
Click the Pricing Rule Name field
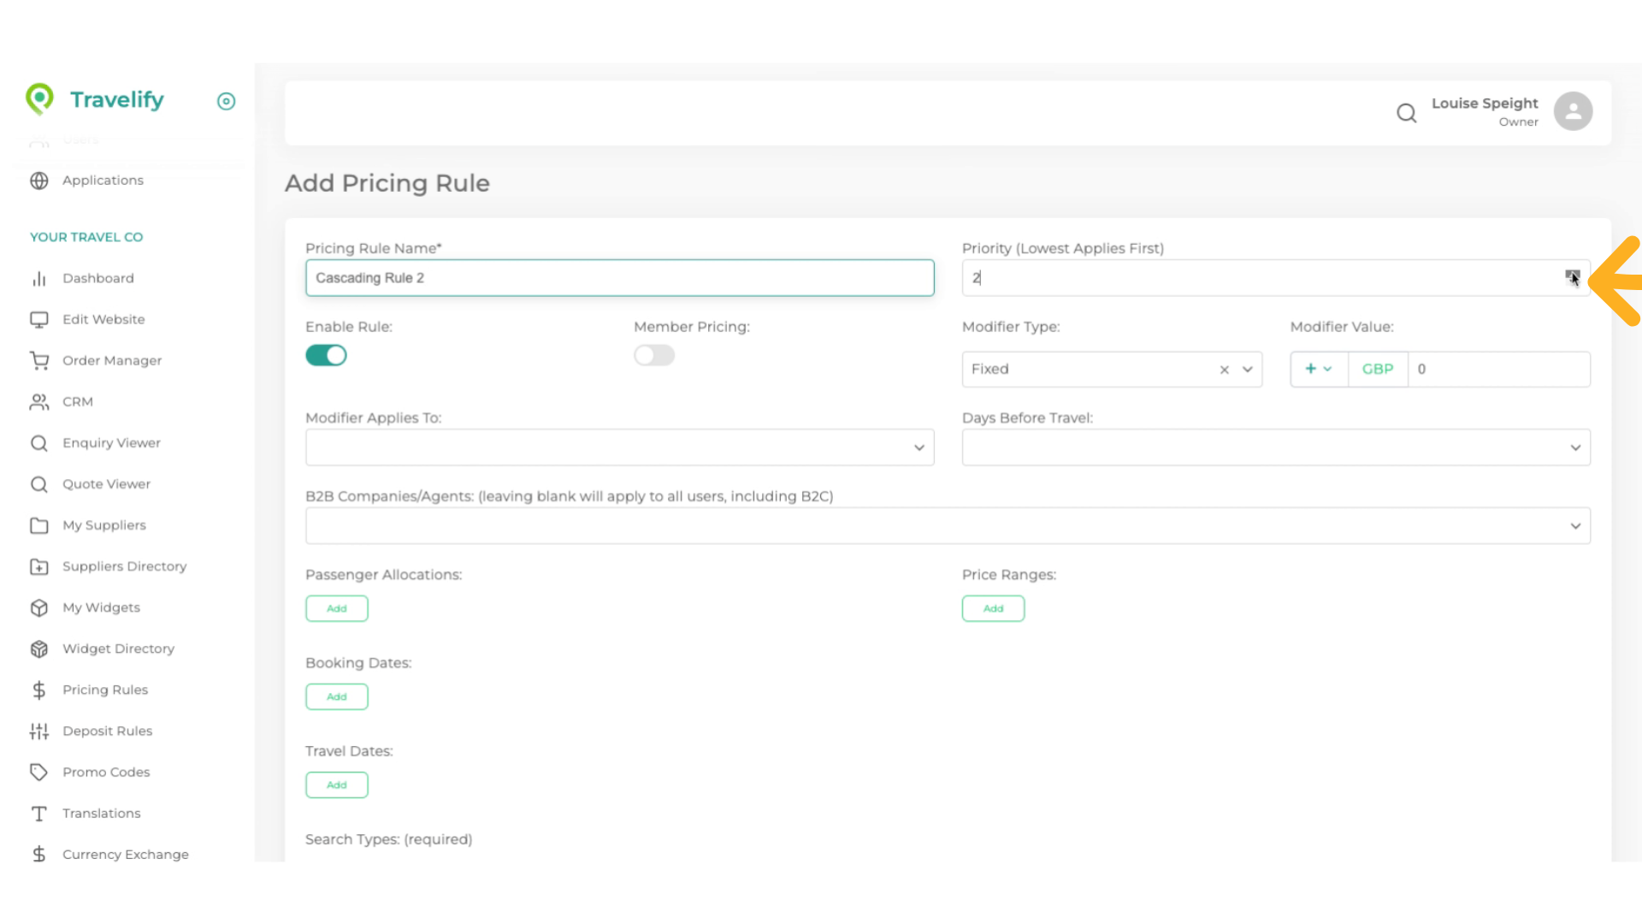pyautogui.click(x=619, y=278)
